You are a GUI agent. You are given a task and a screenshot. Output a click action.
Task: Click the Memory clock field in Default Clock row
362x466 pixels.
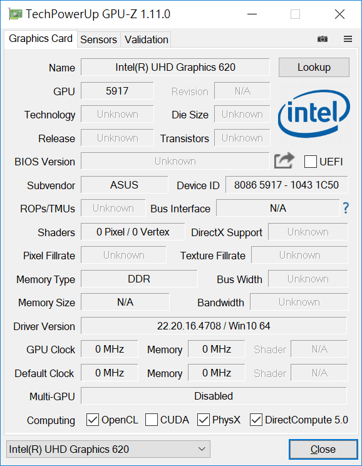pos(217,373)
